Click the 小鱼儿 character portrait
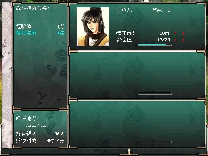This screenshot has width=208, height=156. 93,27
